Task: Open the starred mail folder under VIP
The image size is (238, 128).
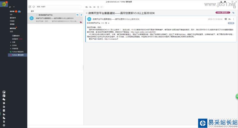Action: click(x=13, y=18)
